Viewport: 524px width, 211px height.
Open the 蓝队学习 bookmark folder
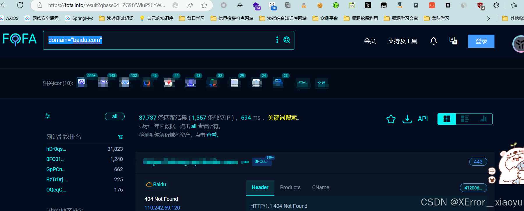pos(437,18)
